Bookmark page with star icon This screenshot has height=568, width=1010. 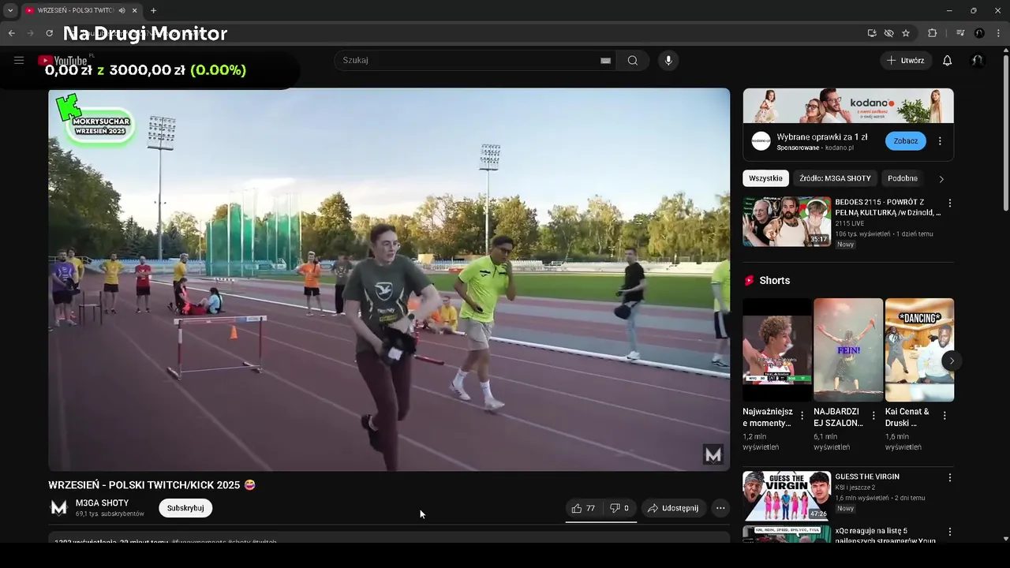(906, 33)
